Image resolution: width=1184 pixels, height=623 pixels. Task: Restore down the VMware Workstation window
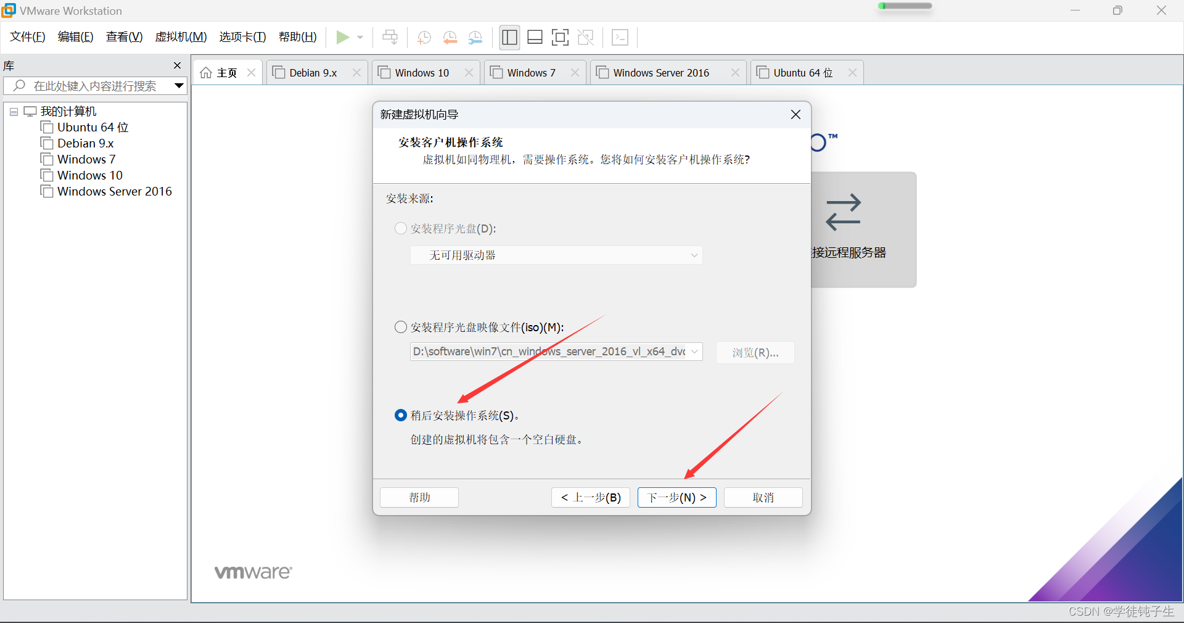click(1117, 10)
